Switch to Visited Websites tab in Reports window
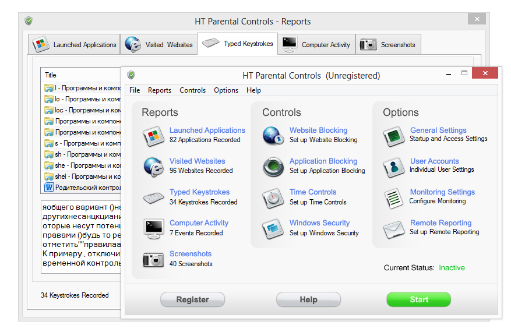This screenshot has height=332, width=511. [159, 44]
